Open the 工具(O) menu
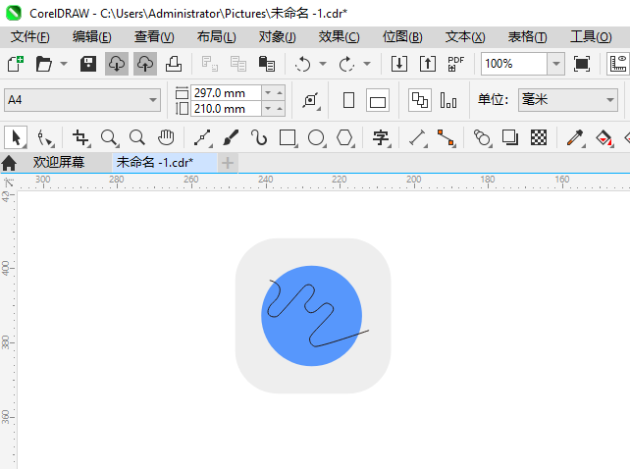630x469 pixels. 591,37
